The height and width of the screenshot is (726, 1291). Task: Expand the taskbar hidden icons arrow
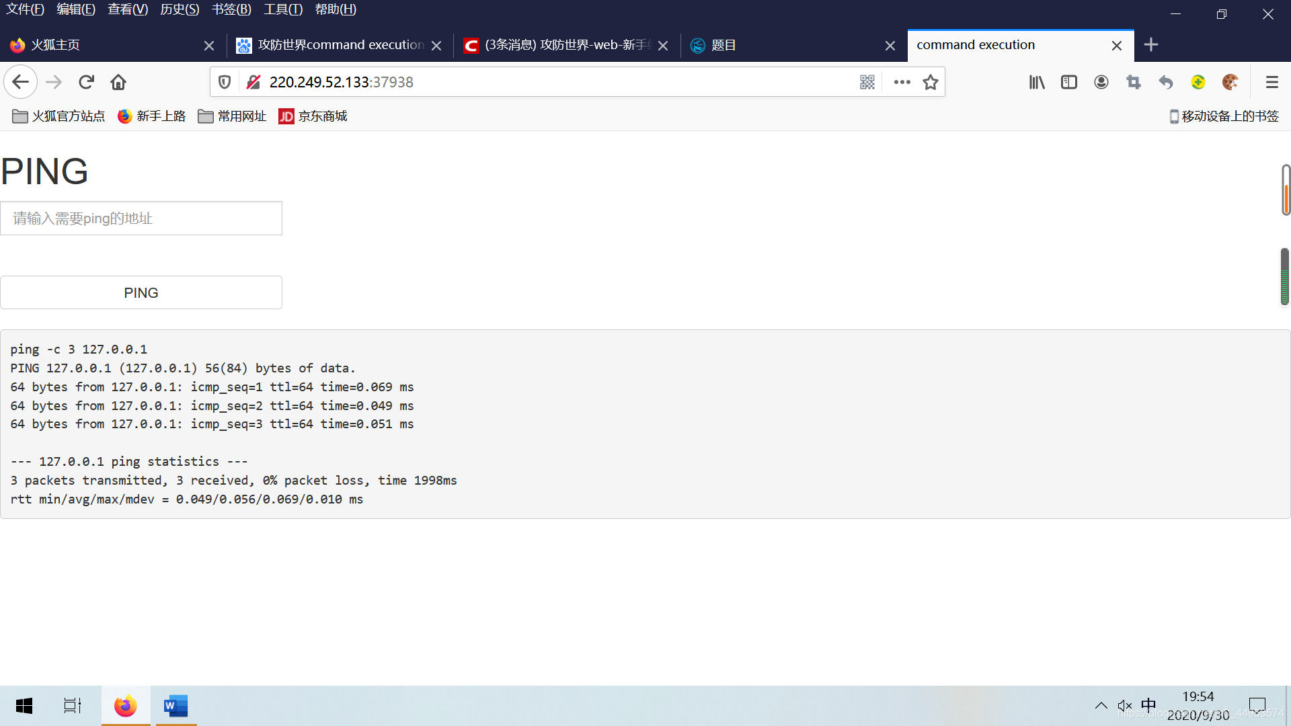coord(1101,705)
